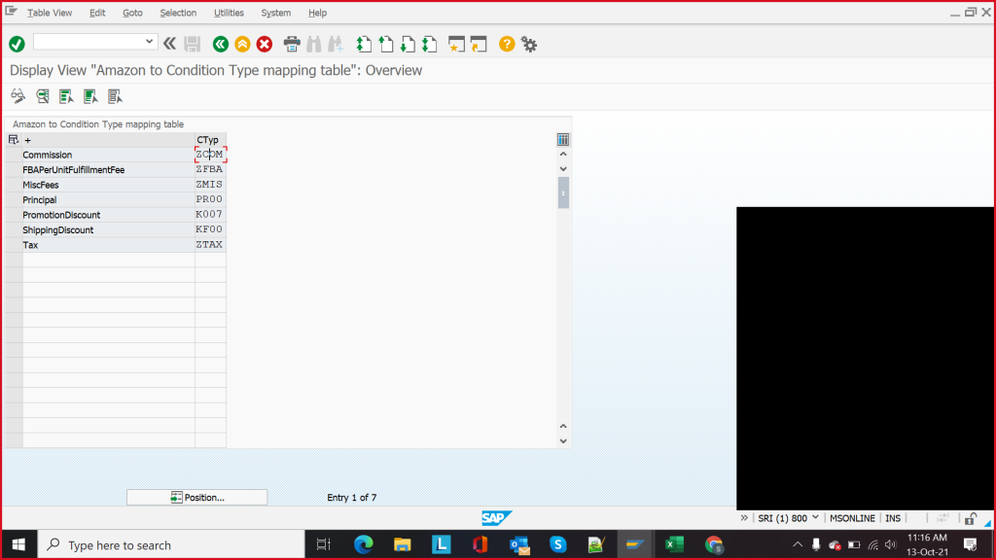This screenshot has height=560, width=996.
Task: Expand the SRI (1) 800 system dropdown
Action: (x=815, y=518)
